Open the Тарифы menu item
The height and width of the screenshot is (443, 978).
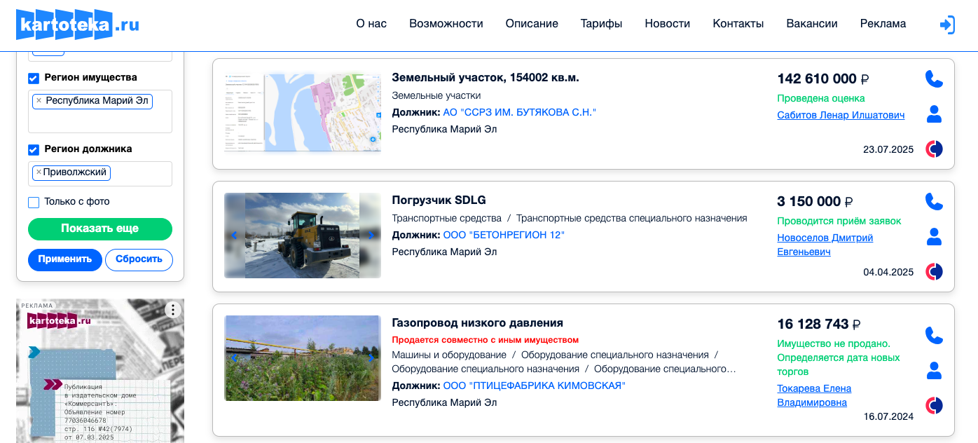(x=601, y=24)
